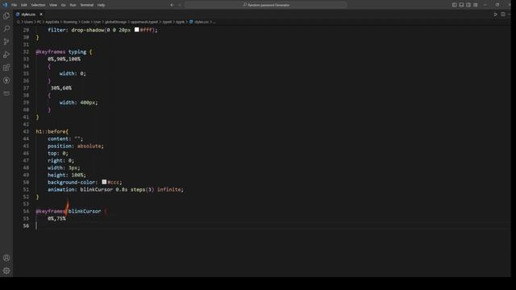The width and height of the screenshot is (516, 290).
Task: Open the Accounts menu icon
Action: (6, 258)
